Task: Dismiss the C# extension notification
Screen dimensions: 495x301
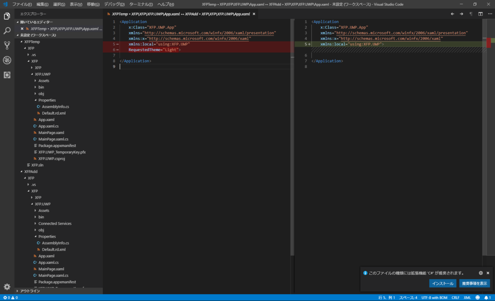Action: [488, 273]
